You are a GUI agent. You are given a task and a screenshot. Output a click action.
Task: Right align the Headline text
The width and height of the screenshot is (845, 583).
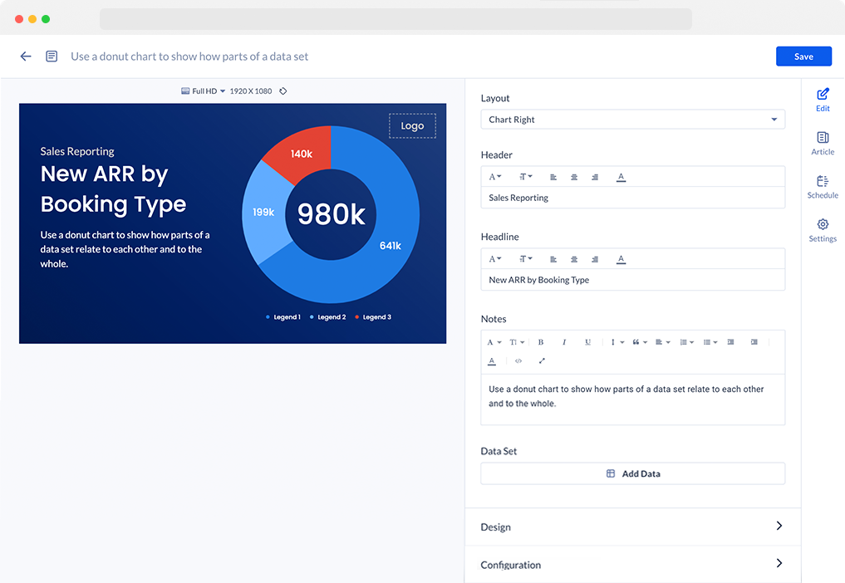[x=595, y=259]
